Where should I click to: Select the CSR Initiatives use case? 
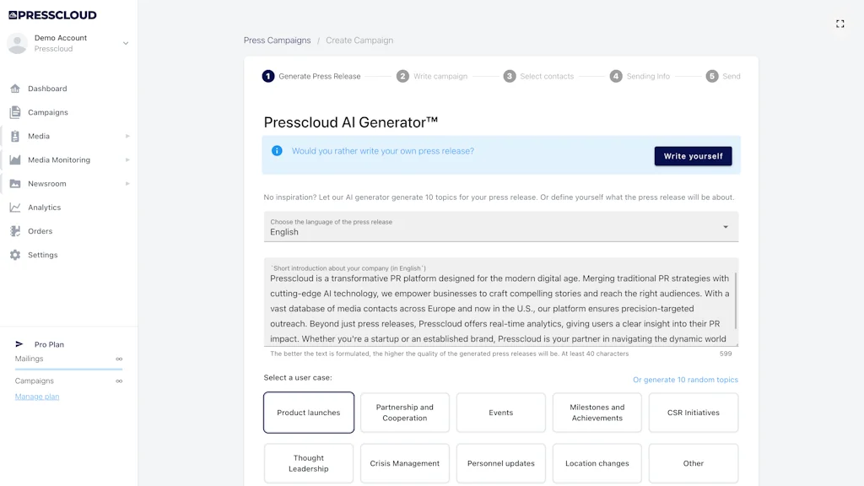tap(693, 412)
